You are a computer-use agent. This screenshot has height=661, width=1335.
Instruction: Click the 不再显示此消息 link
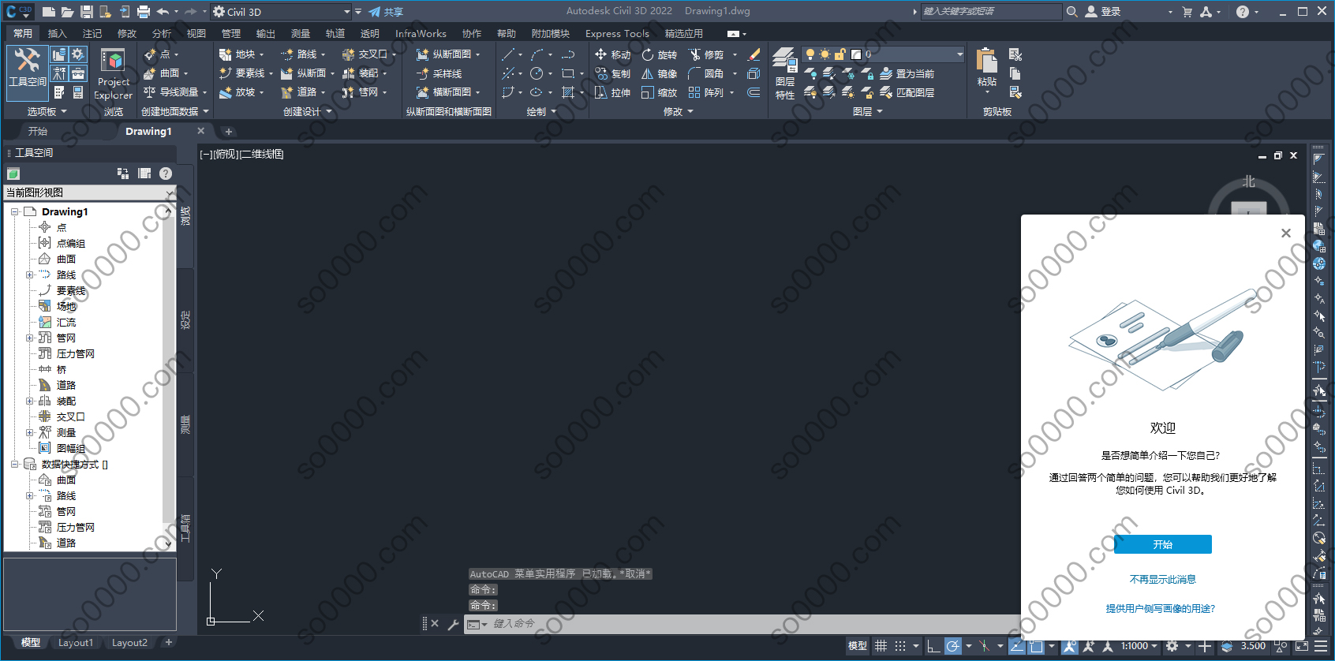pyautogui.click(x=1162, y=579)
